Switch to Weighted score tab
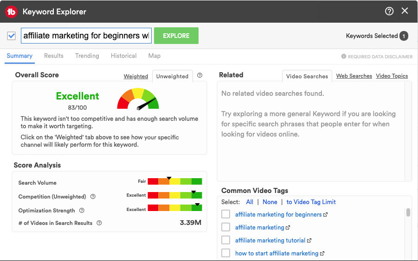Screen dimensions: 418x261 136,76
